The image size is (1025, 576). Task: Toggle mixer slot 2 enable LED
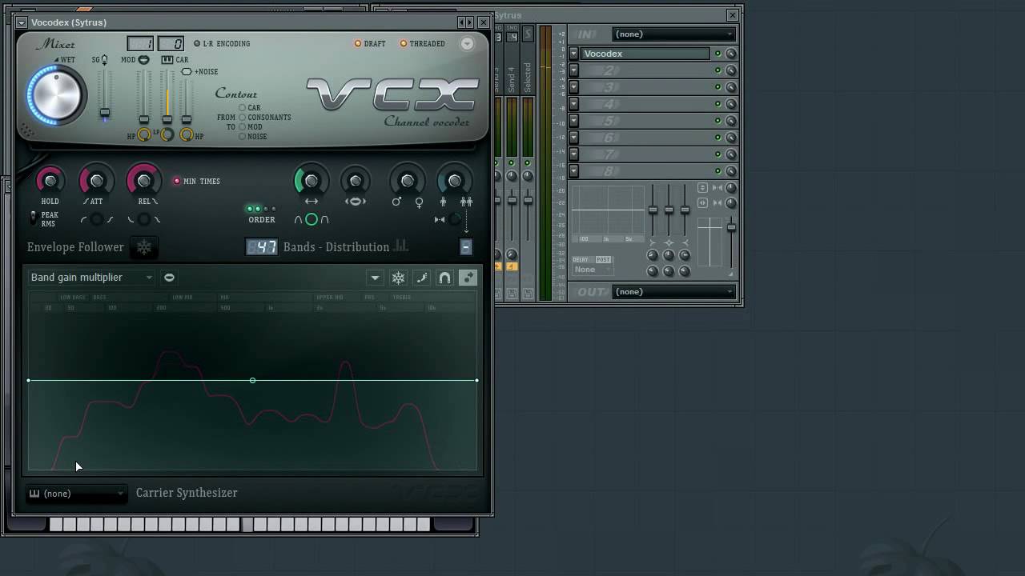pos(717,70)
